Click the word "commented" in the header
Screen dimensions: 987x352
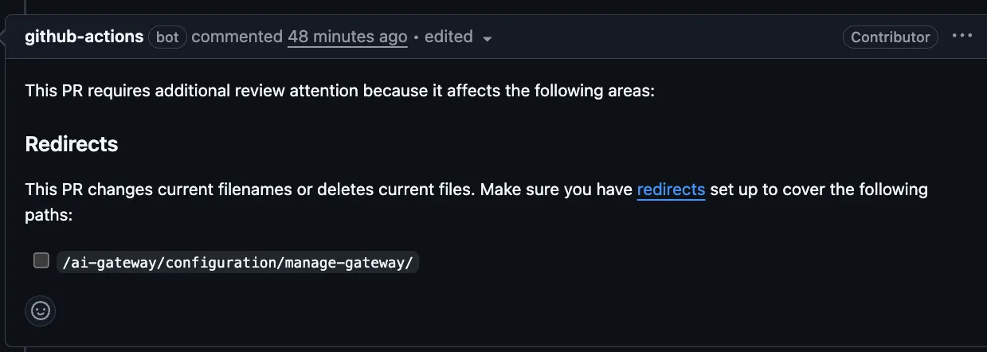(237, 37)
